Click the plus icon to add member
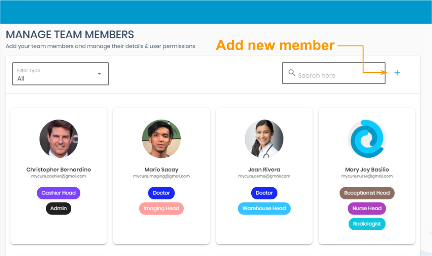 tap(397, 73)
